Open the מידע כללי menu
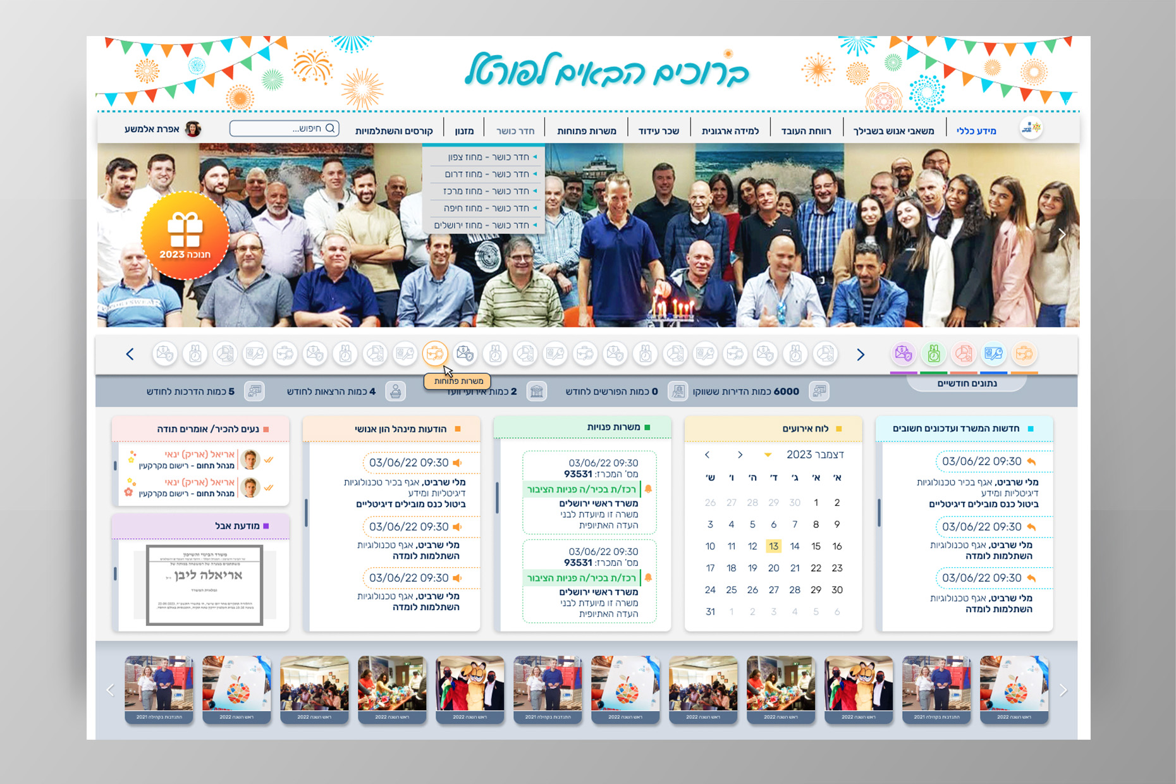Screen dimensions: 1176x784 coord(976,131)
